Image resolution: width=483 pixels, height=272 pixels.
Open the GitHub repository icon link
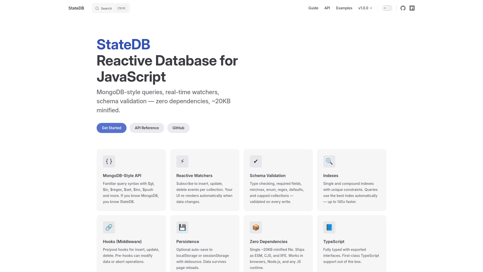[x=403, y=8]
